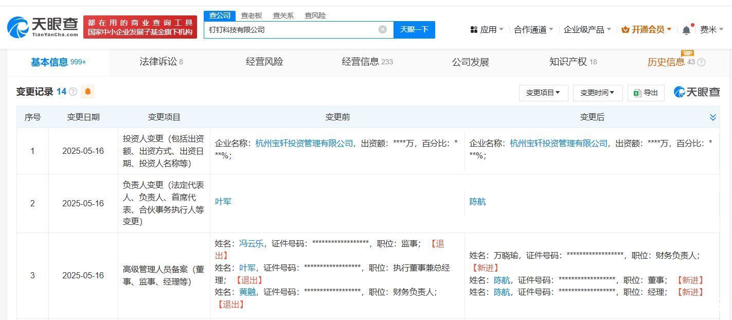The width and height of the screenshot is (732, 320).
Task: Open the TianYanCha logo homepage
Action: (x=43, y=27)
